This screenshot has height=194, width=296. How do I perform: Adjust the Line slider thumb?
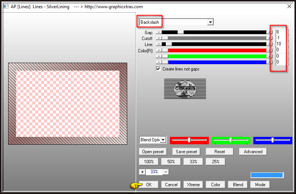169,44
